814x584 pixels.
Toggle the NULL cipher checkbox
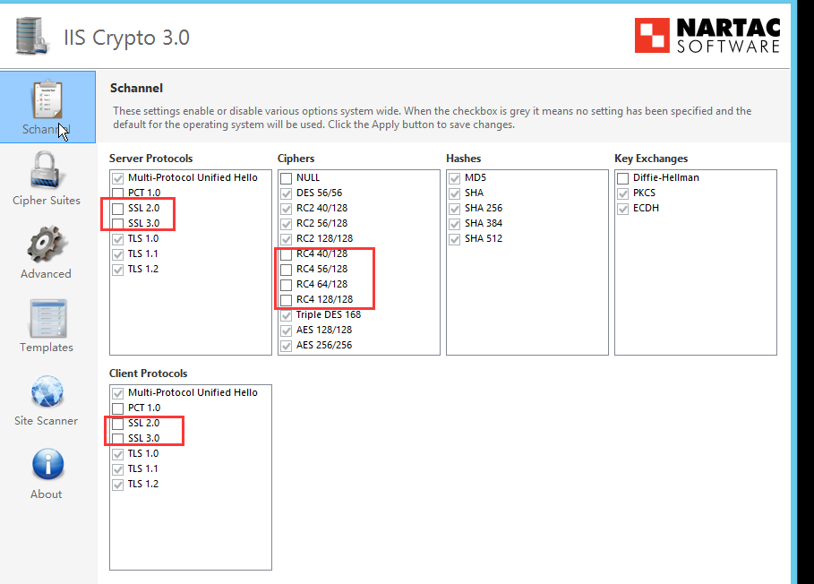[286, 178]
